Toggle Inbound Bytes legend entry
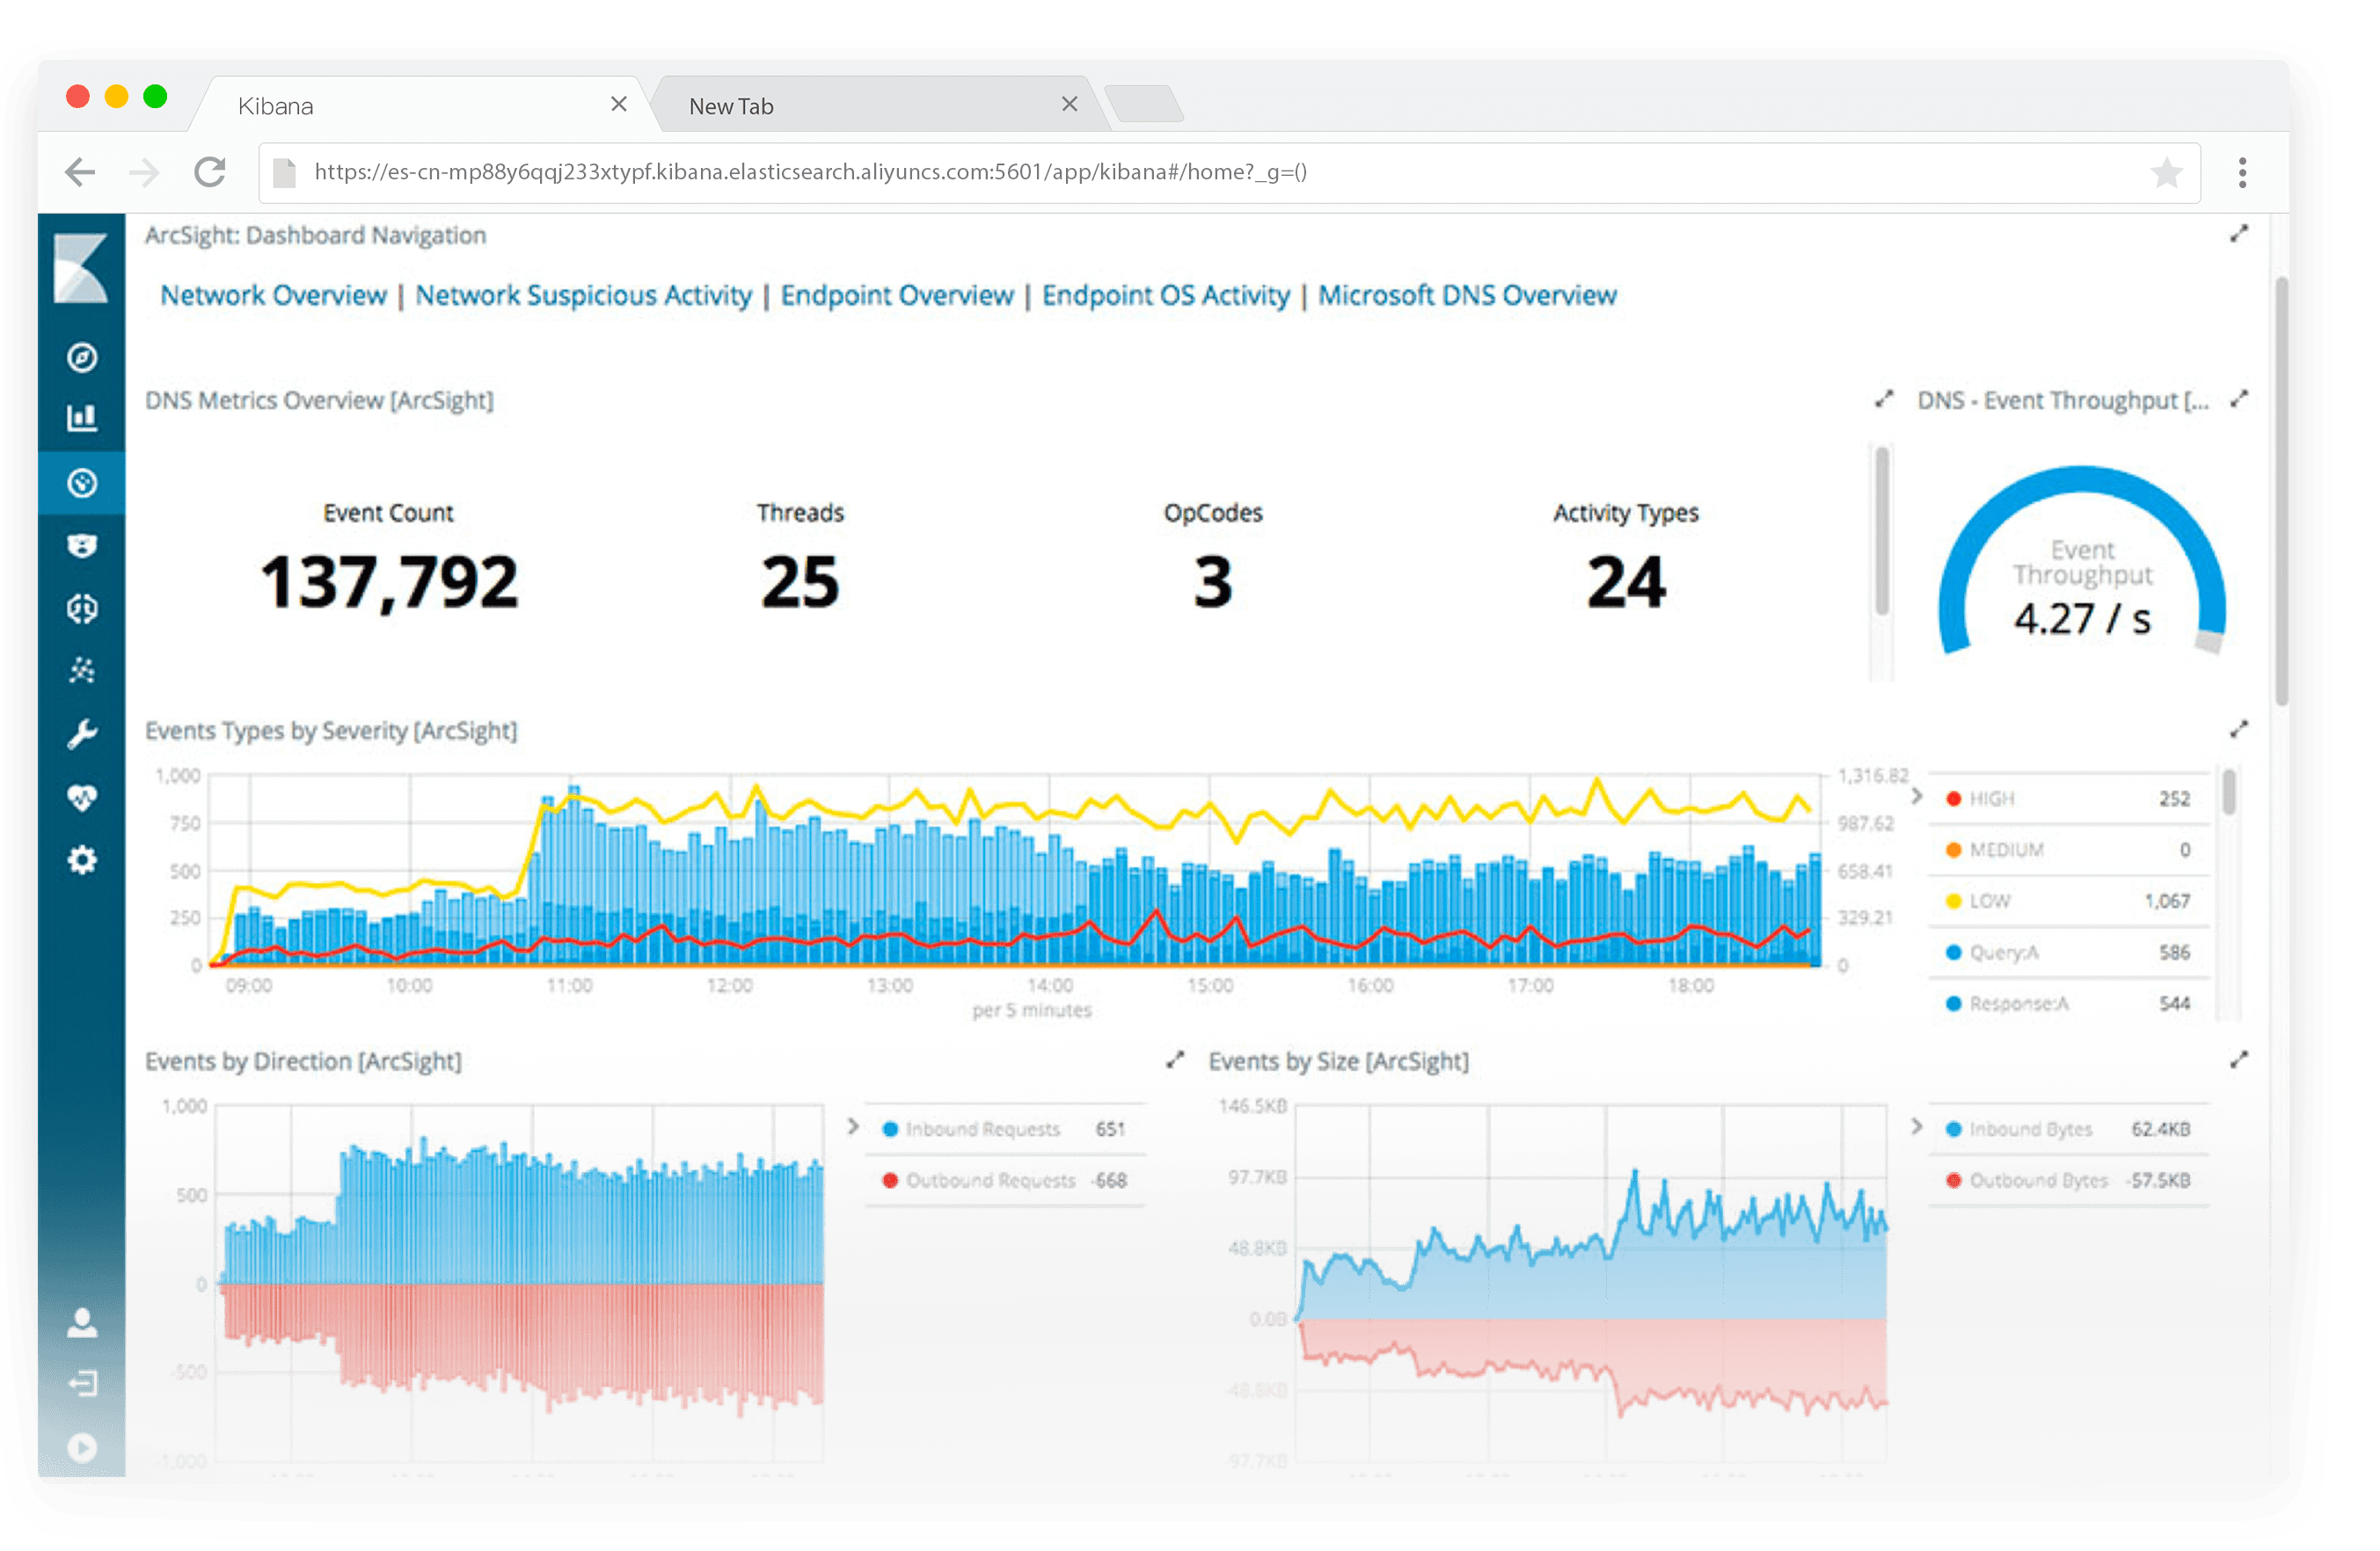2380x1551 pixels. 2068,1128
